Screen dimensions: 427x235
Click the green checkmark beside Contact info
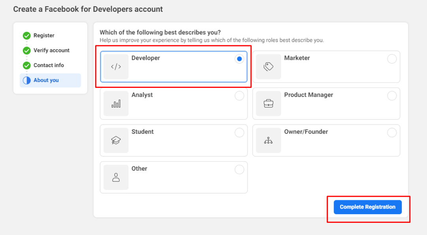(x=26, y=65)
